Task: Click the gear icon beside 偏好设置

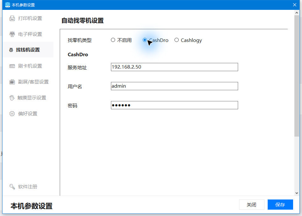Action: pos(12,114)
